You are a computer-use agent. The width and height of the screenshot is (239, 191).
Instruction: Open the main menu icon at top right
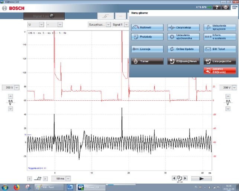[x=234, y=7]
